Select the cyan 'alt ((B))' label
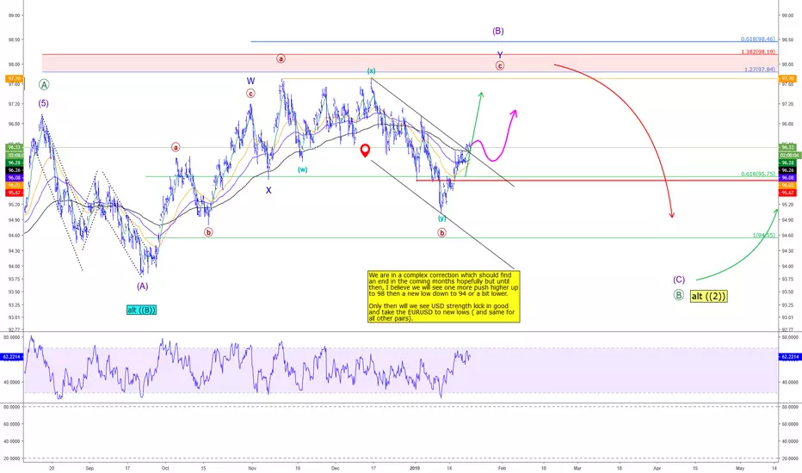This screenshot has height=473, width=802. click(x=142, y=310)
